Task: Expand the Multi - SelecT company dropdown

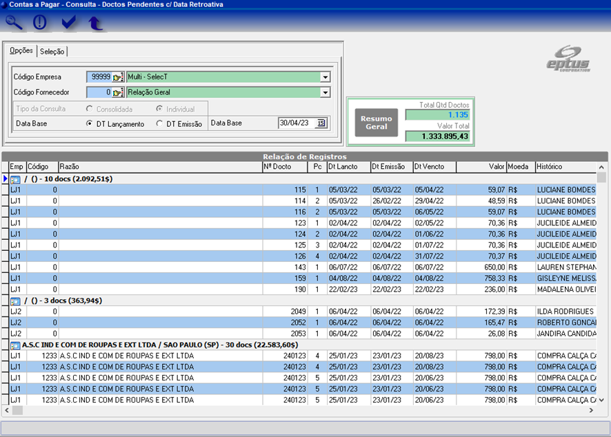Action: click(325, 77)
